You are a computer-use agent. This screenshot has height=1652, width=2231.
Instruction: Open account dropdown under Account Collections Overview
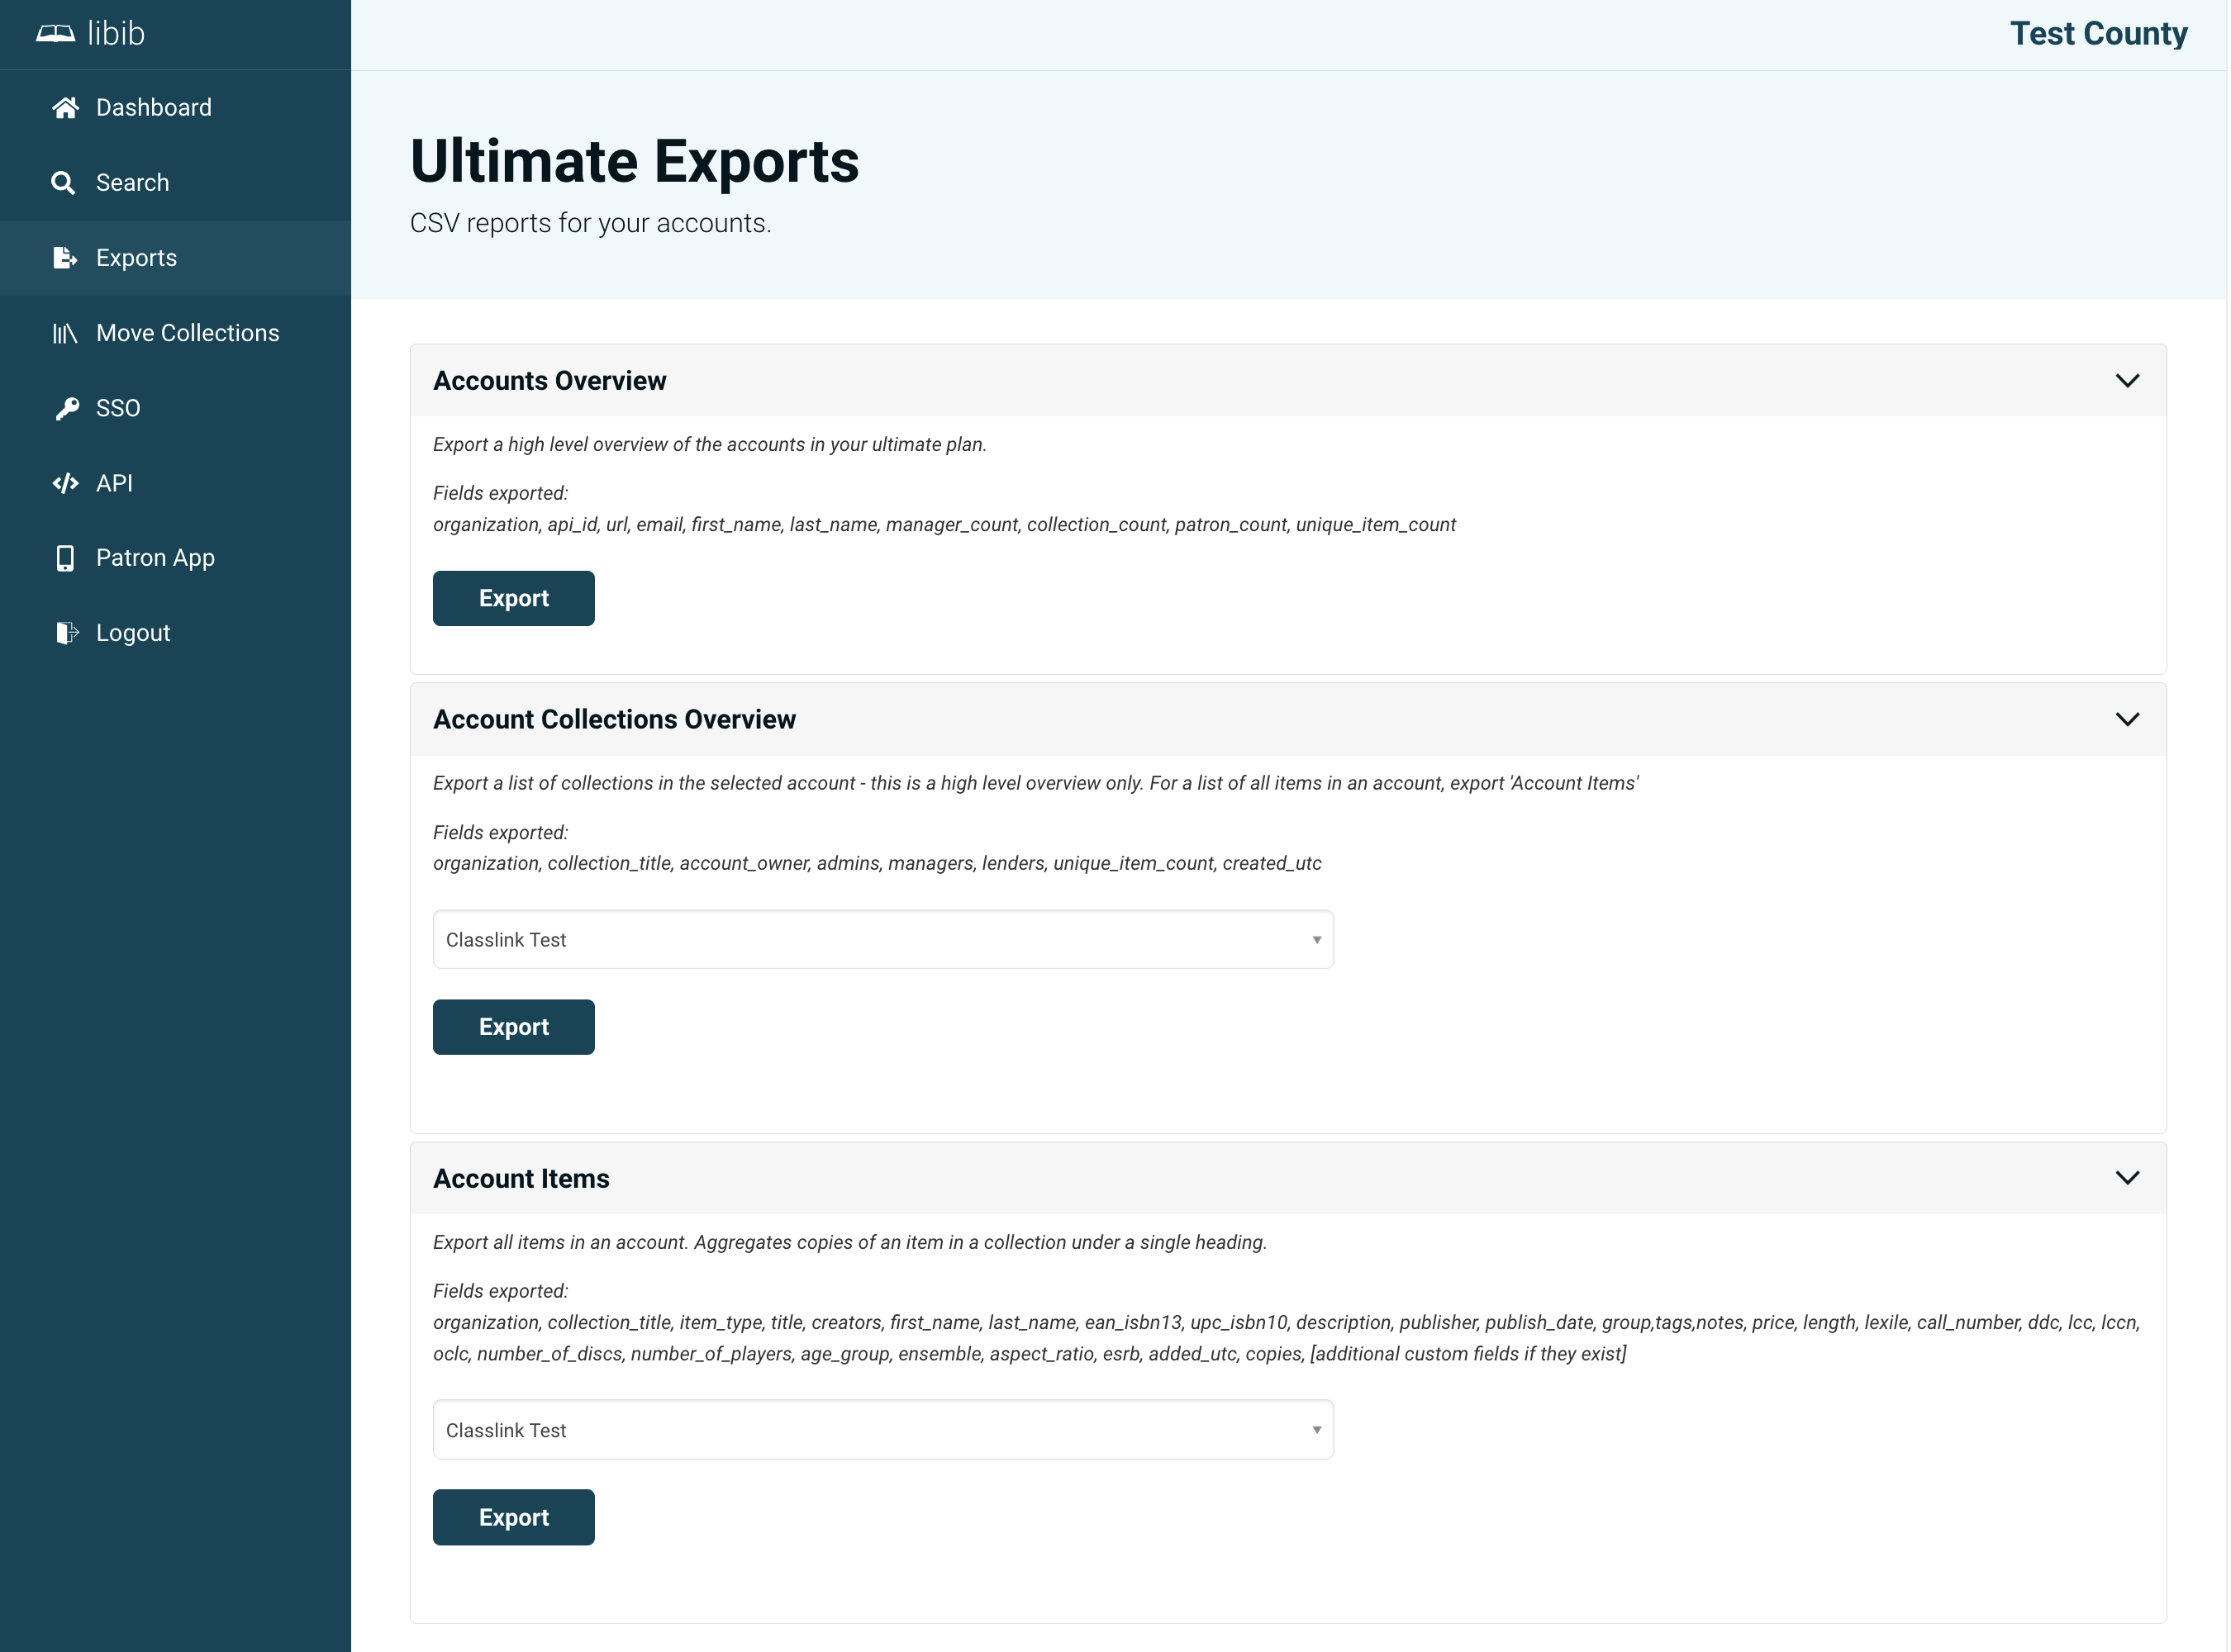pyautogui.click(x=883, y=940)
